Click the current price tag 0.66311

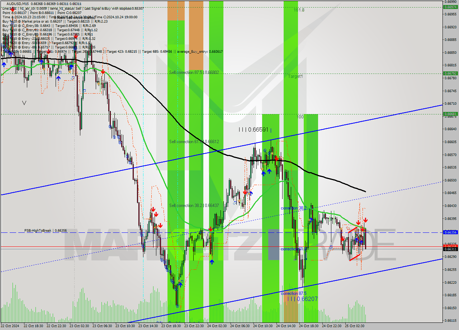(450, 249)
